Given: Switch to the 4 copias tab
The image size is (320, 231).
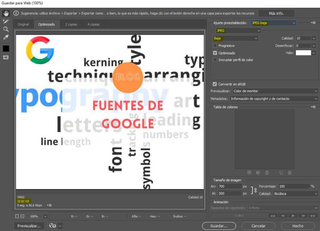Looking at the screenshot, I should point(93,24).
